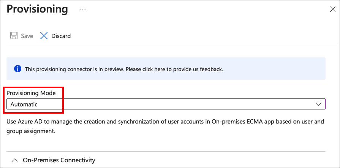
Task: Close the Provisioning pane
Action: tap(332, 10)
